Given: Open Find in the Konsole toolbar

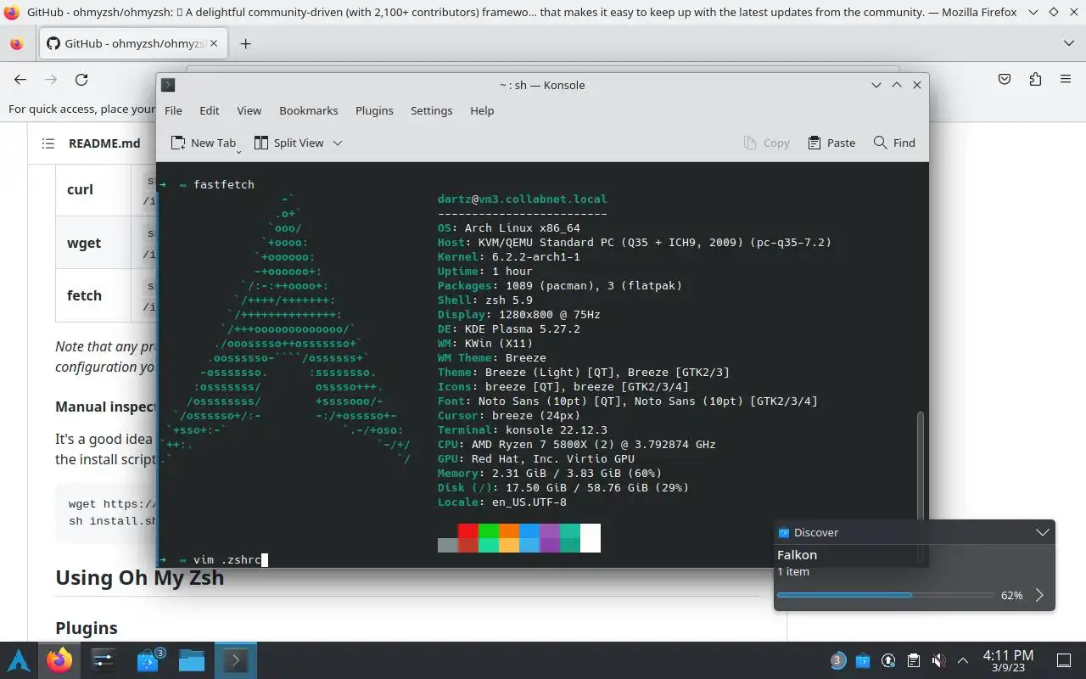Looking at the screenshot, I should [894, 143].
